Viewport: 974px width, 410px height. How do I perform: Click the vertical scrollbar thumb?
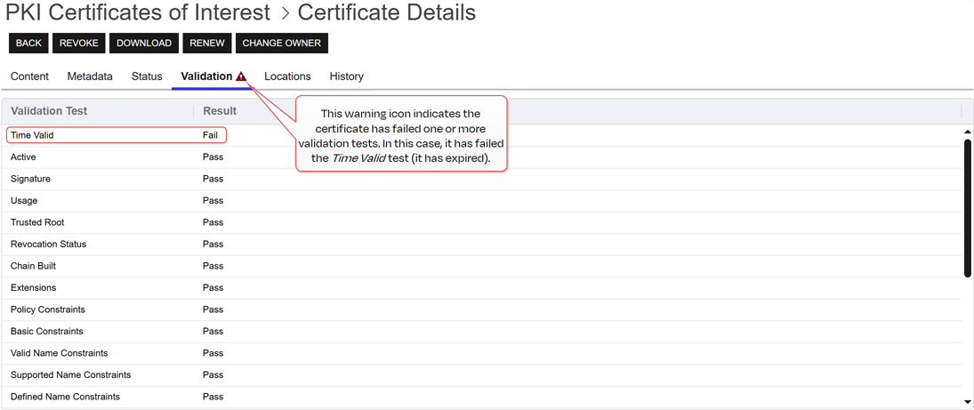pos(967,206)
